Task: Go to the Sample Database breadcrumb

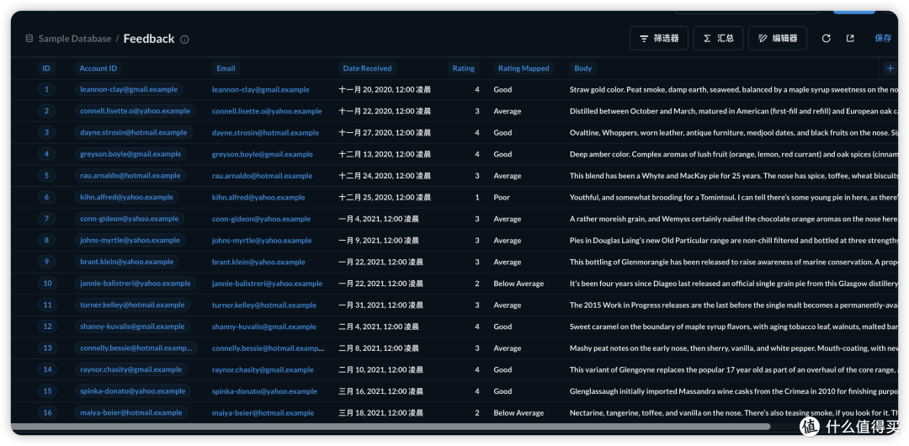Action: [75, 39]
